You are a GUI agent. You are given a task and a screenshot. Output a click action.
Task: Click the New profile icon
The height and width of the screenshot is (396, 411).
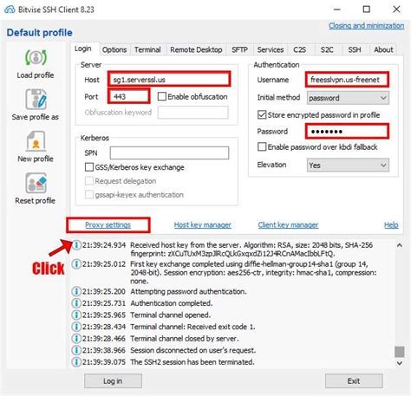[x=36, y=141]
